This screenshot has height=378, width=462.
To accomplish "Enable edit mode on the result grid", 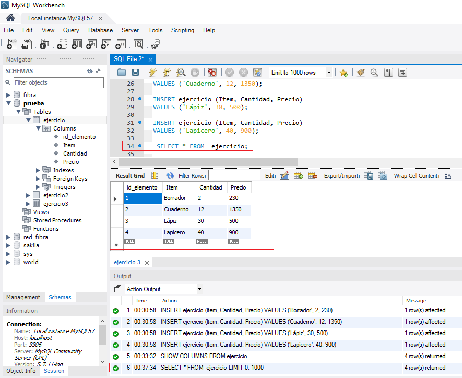I will coord(285,175).
